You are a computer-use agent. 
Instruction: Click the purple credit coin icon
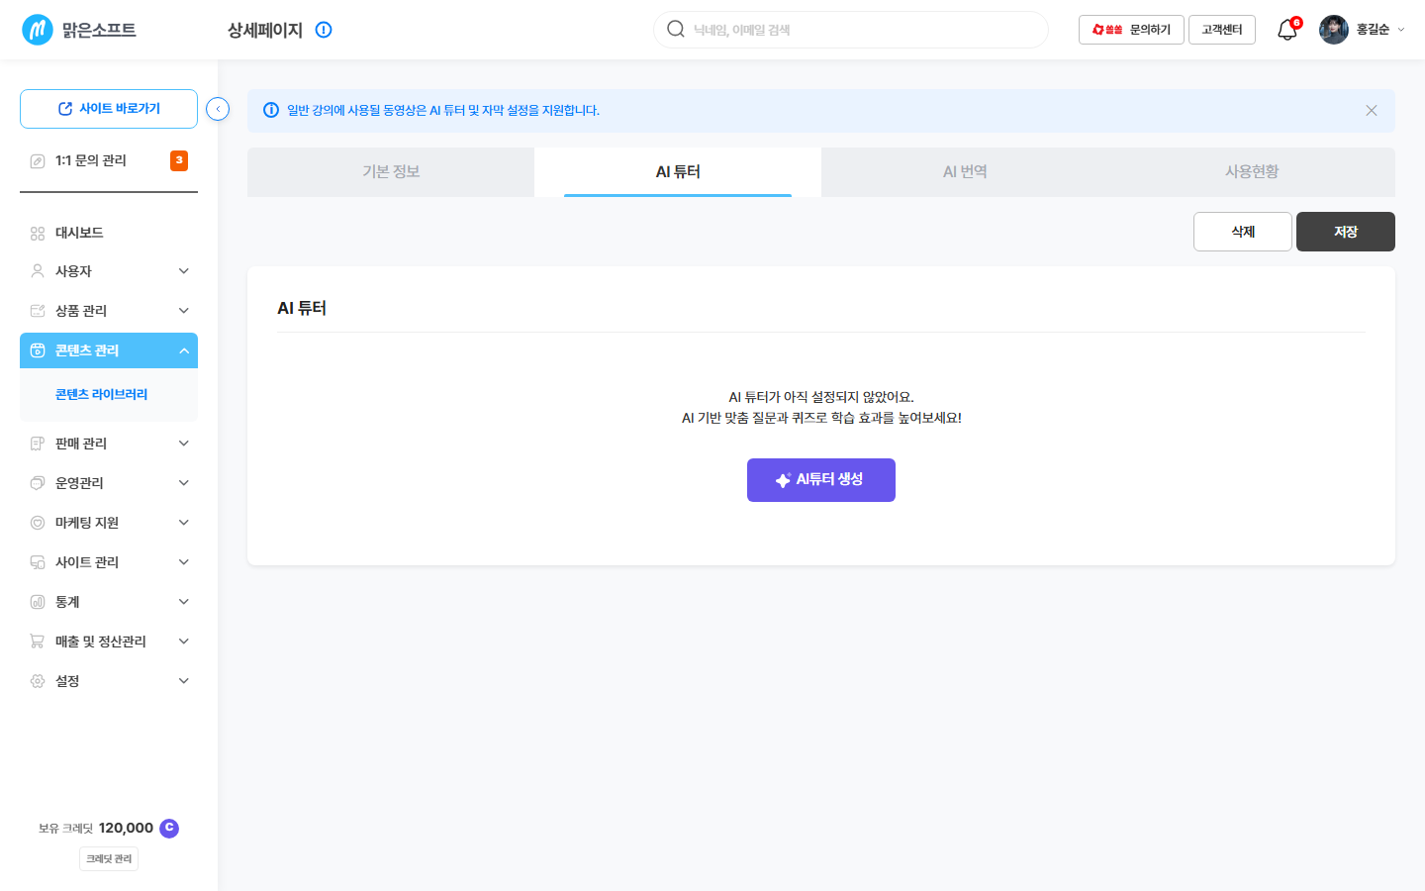169,828
